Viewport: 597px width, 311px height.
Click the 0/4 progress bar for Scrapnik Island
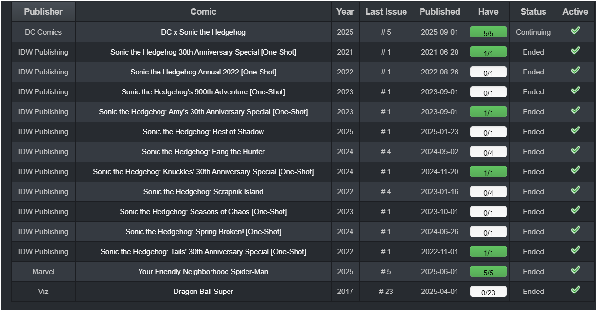click(488, 192)
